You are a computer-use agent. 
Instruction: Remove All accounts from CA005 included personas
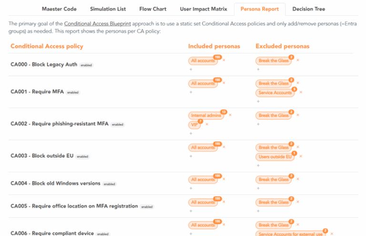tap(224, 202)
